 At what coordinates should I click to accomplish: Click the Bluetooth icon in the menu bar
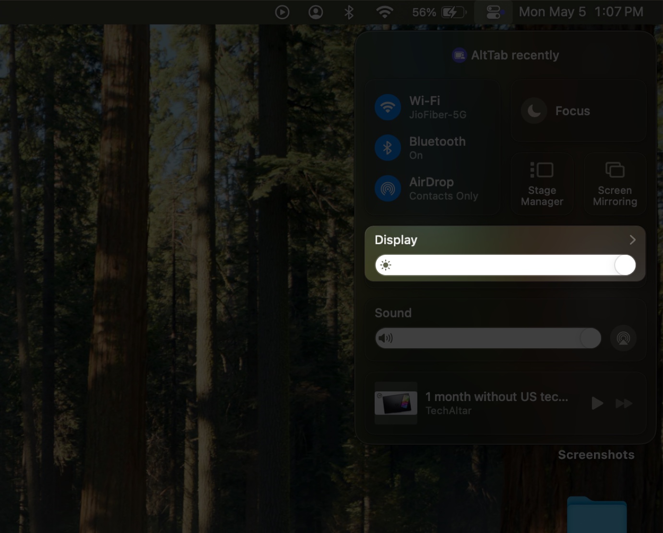(348, 12)
